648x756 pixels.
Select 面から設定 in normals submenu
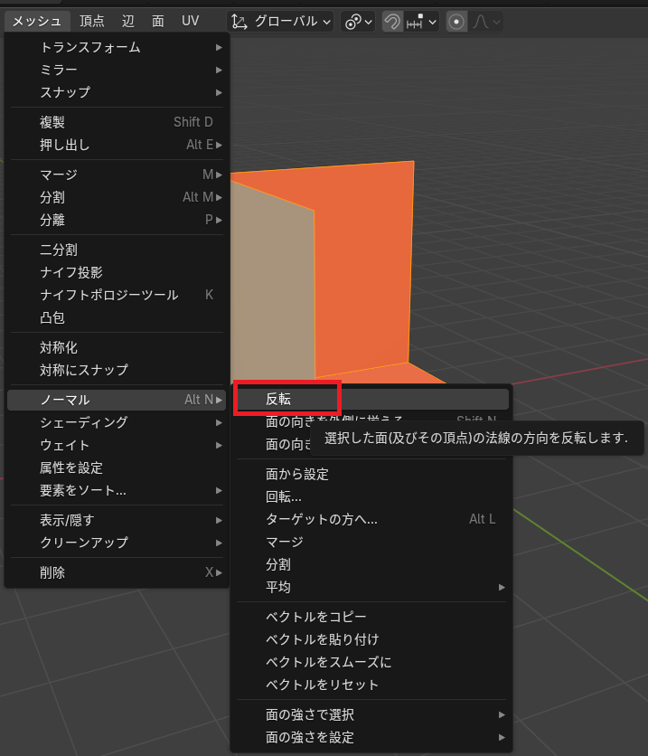297,474
